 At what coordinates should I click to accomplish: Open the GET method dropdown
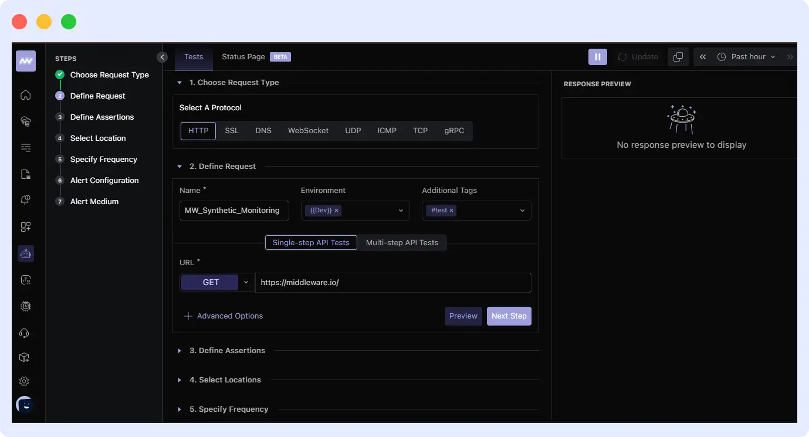click(x=217, y=283)
